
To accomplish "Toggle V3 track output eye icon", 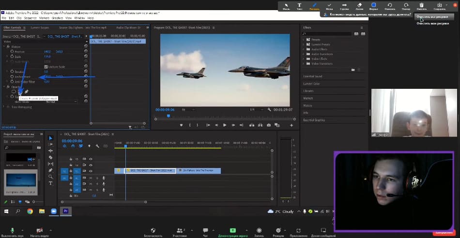I will point(91,159).
